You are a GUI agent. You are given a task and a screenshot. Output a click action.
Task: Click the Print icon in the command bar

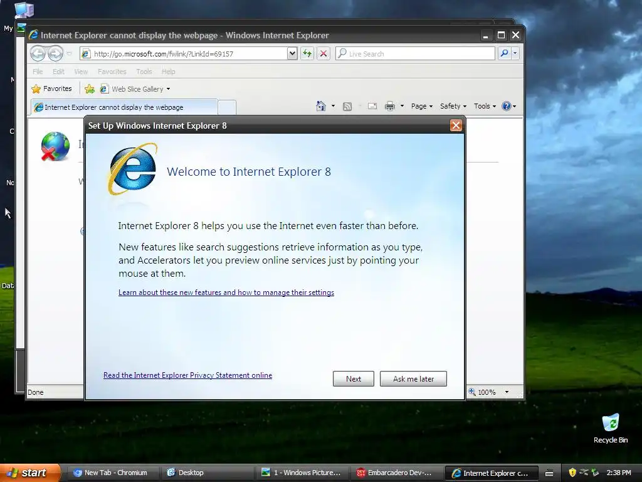[x=390, y=106]
